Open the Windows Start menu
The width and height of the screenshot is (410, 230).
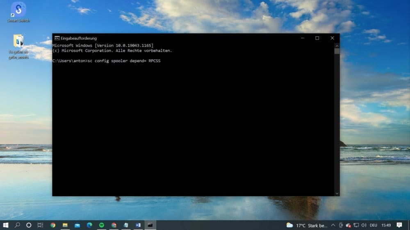click(x=5, y=225)
